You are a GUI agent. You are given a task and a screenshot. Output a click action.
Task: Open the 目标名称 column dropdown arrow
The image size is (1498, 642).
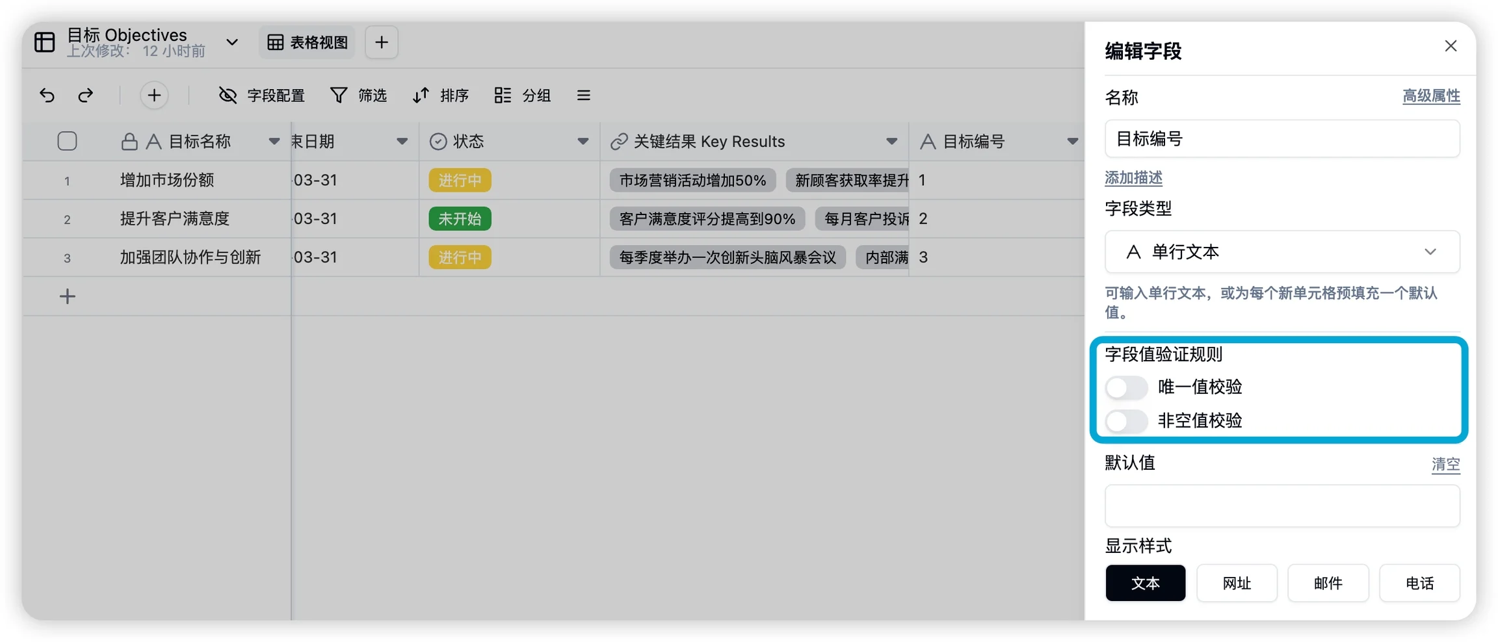(x=274, y=142)
